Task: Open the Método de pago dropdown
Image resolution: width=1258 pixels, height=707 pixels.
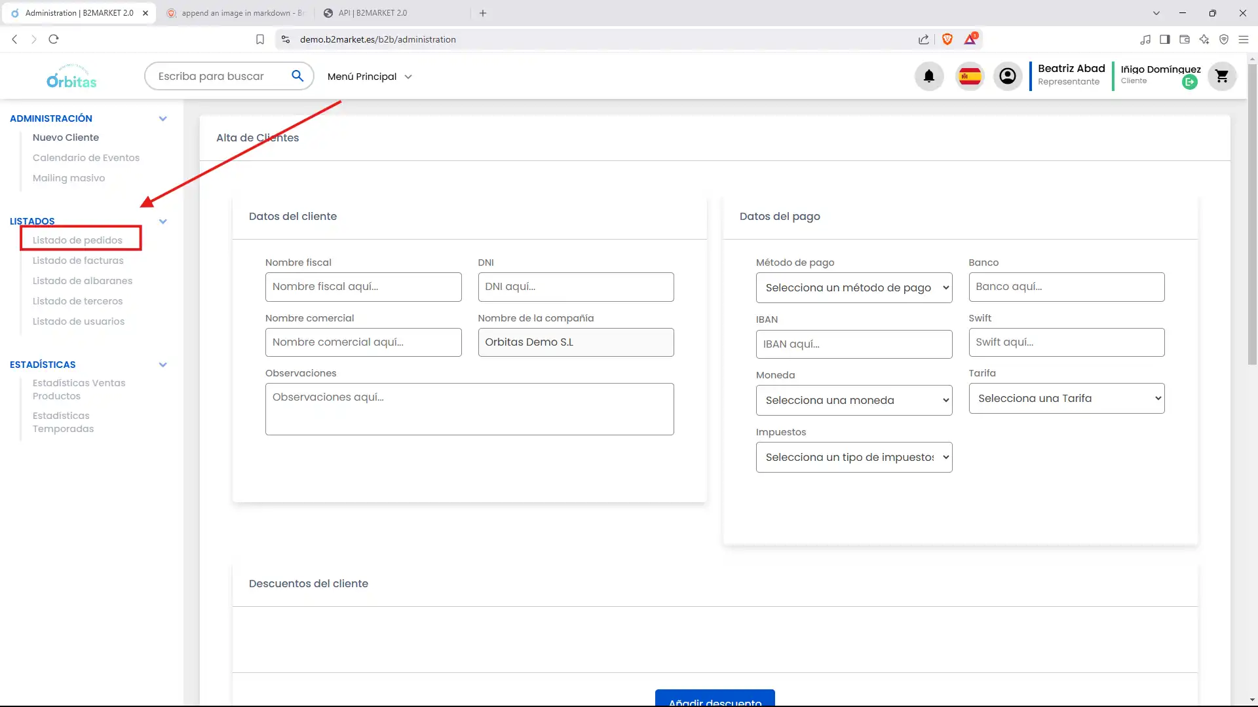Action: 853,287
